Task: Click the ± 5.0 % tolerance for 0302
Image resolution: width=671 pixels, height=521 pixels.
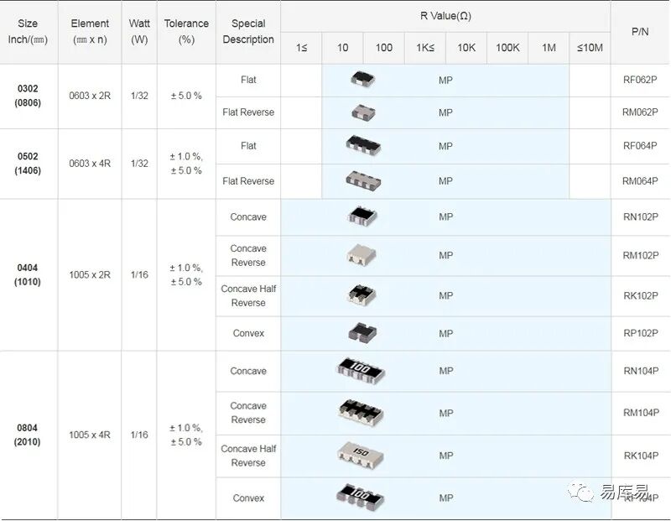Action: 186,96
